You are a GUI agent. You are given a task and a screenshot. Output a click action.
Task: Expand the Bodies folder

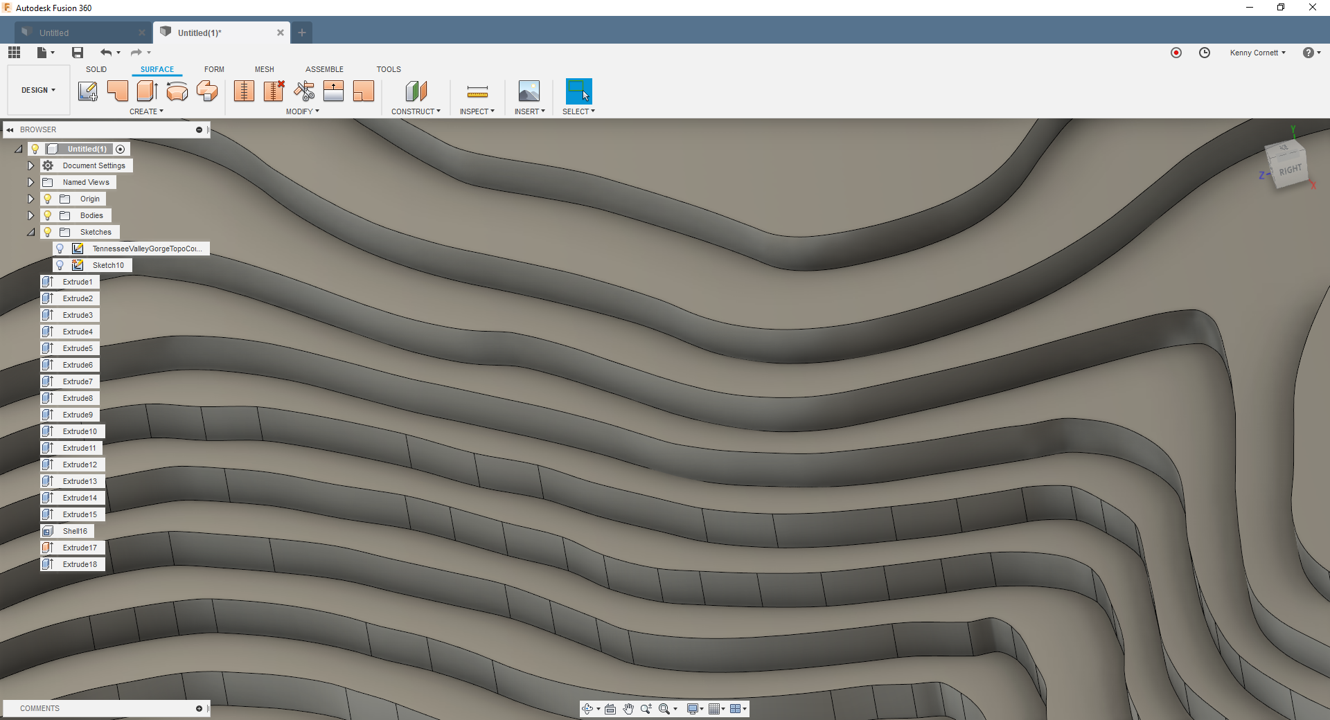click(x=30, y=215)
